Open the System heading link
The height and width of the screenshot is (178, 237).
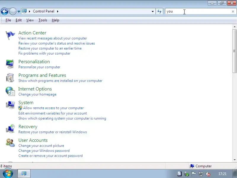26,102
